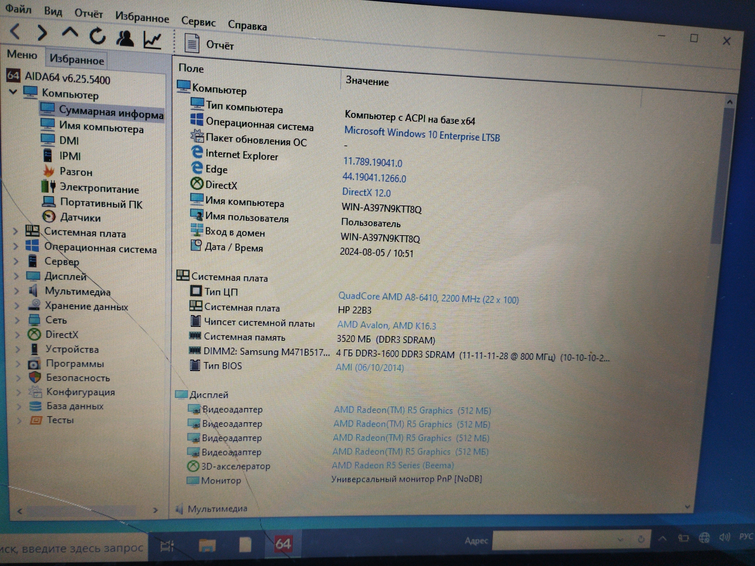Click the Адрес taskbar input field
The width and height of the screenshot is (755, 566).
[571, 540]
